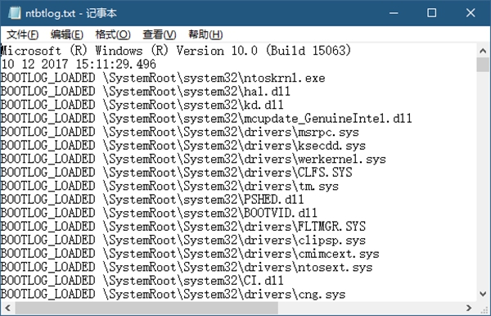Click the vertical scrollbar thumb
The image size is (491, 316).
[x=483, y=65]
